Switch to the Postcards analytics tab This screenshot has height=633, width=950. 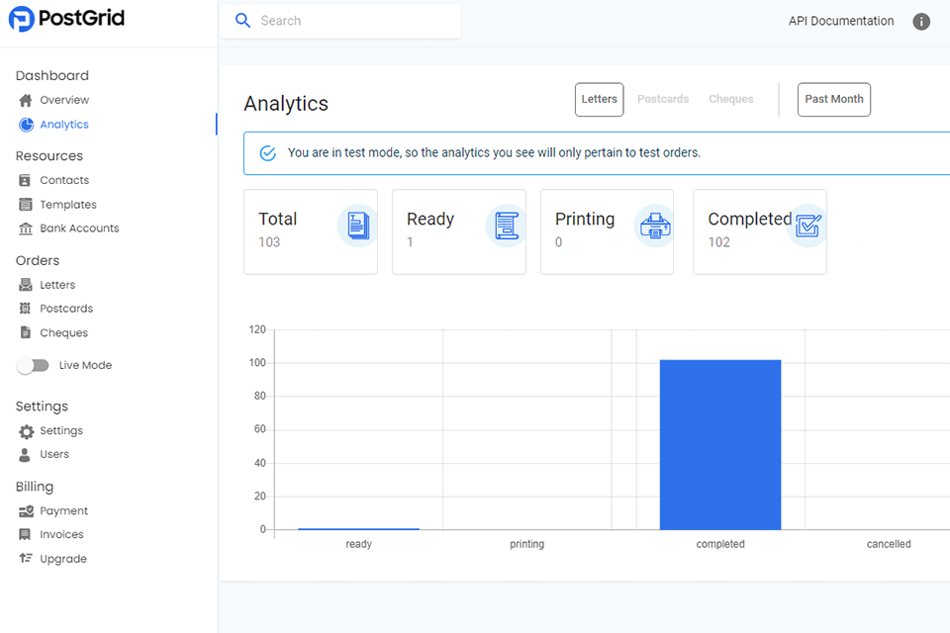pos(663,99)
